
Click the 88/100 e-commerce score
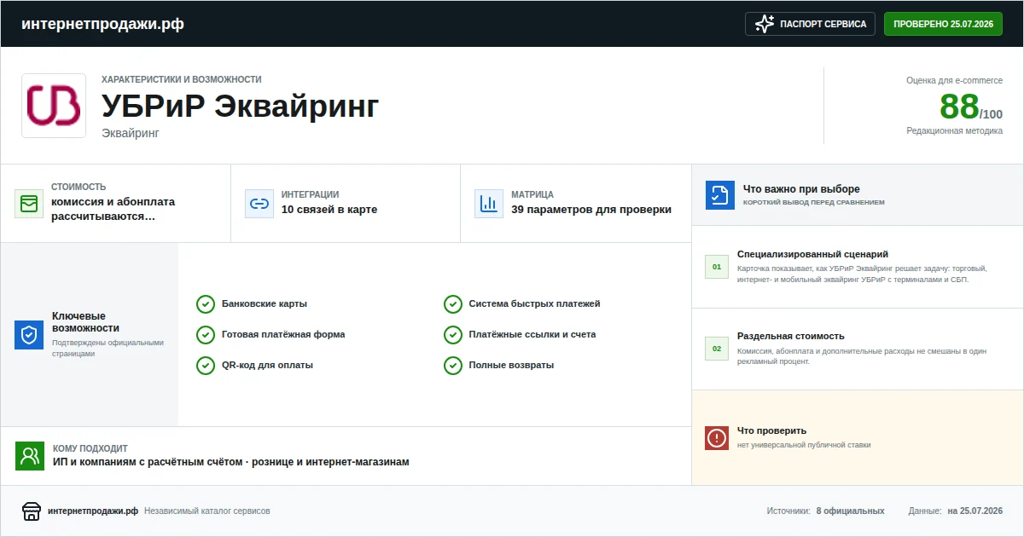tap(971, 107)
